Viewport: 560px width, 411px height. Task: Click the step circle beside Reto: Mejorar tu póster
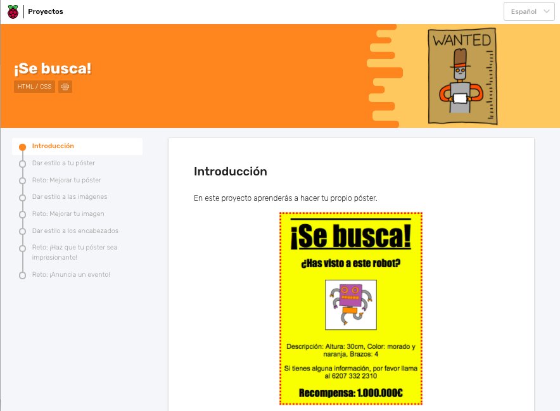click(x=23, y=180)
